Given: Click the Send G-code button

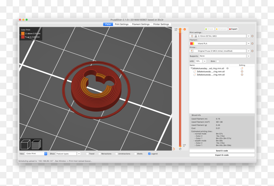Looking at the screenshot, I should click(x=222, y=151).
